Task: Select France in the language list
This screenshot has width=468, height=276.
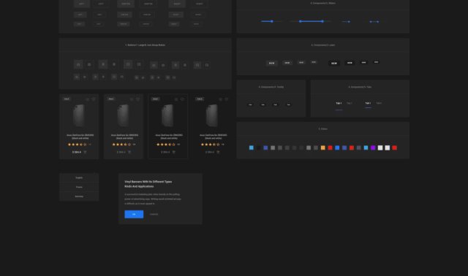Action: point(79,187)
